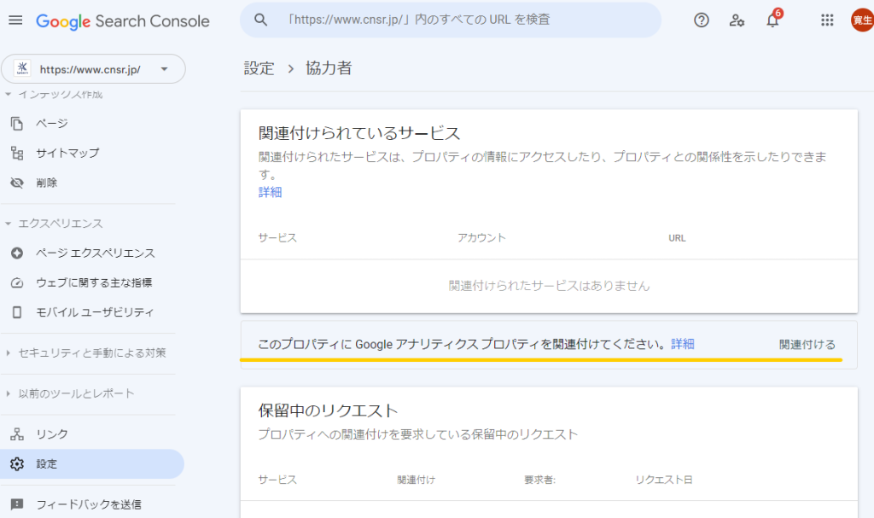Open ウェブに関する主な指標 report

pos(92,282)
